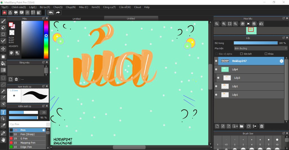The image size is (289, 150).
Task: Open settings gear for the Pen brush
Action: point(43,130)
